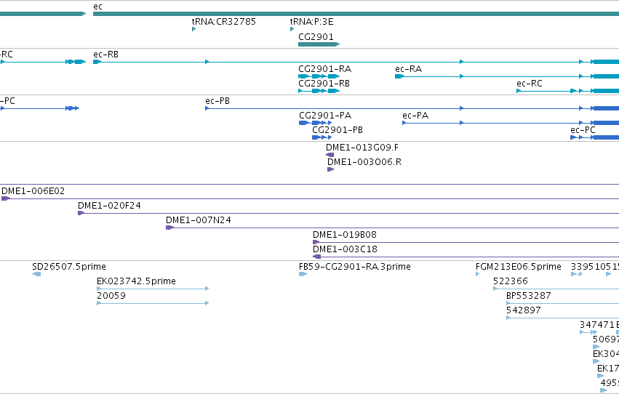This screenshot has height=394, width=619.
Task: Select the FGM213E06.5prime EST label
Action: tap(519, 267)
